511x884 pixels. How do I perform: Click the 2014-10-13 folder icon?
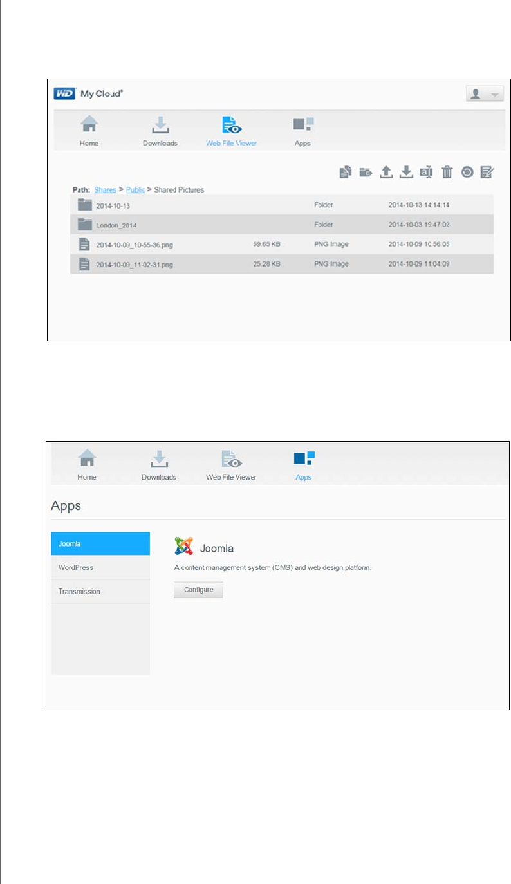(85, 205)
